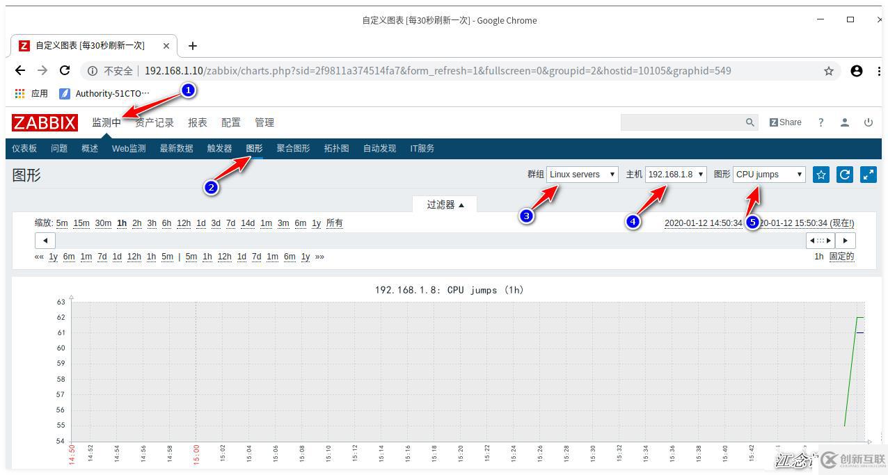Image resolution: width=888 pixels, height=475 pixels.
Task: Switch to fullscreen with the expand arrows button
Action: (x=869, y=175)
